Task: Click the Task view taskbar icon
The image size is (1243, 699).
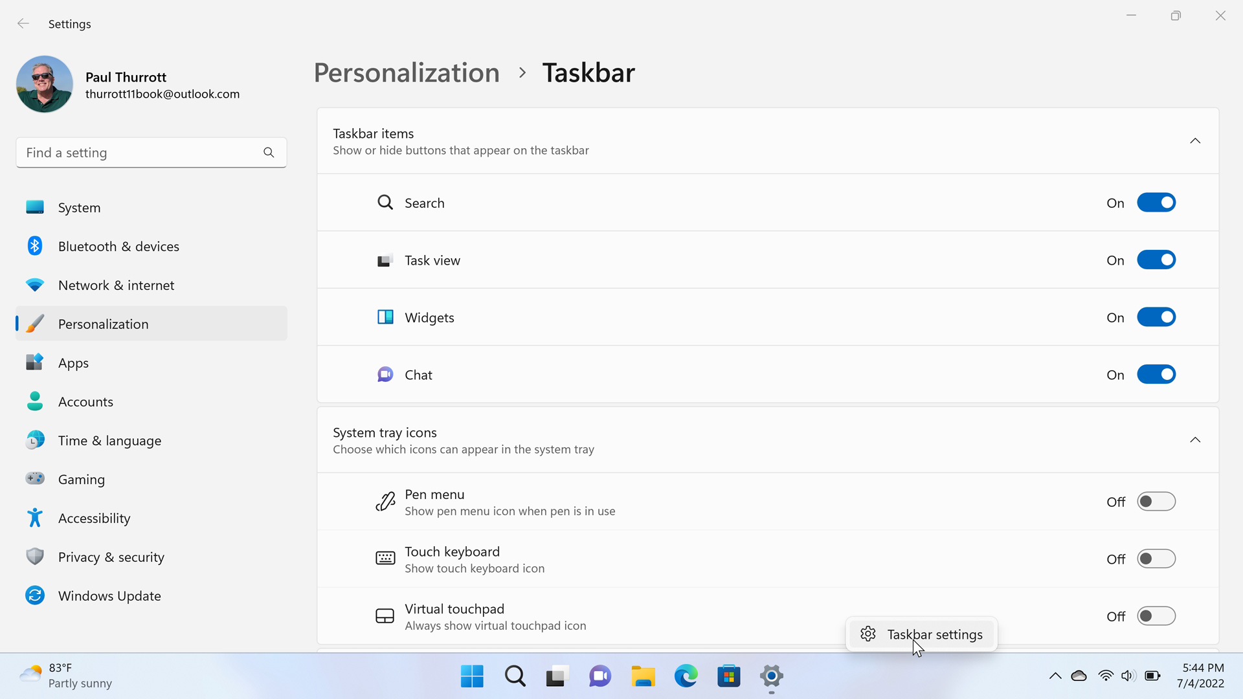Action: [x=557, y=676]
